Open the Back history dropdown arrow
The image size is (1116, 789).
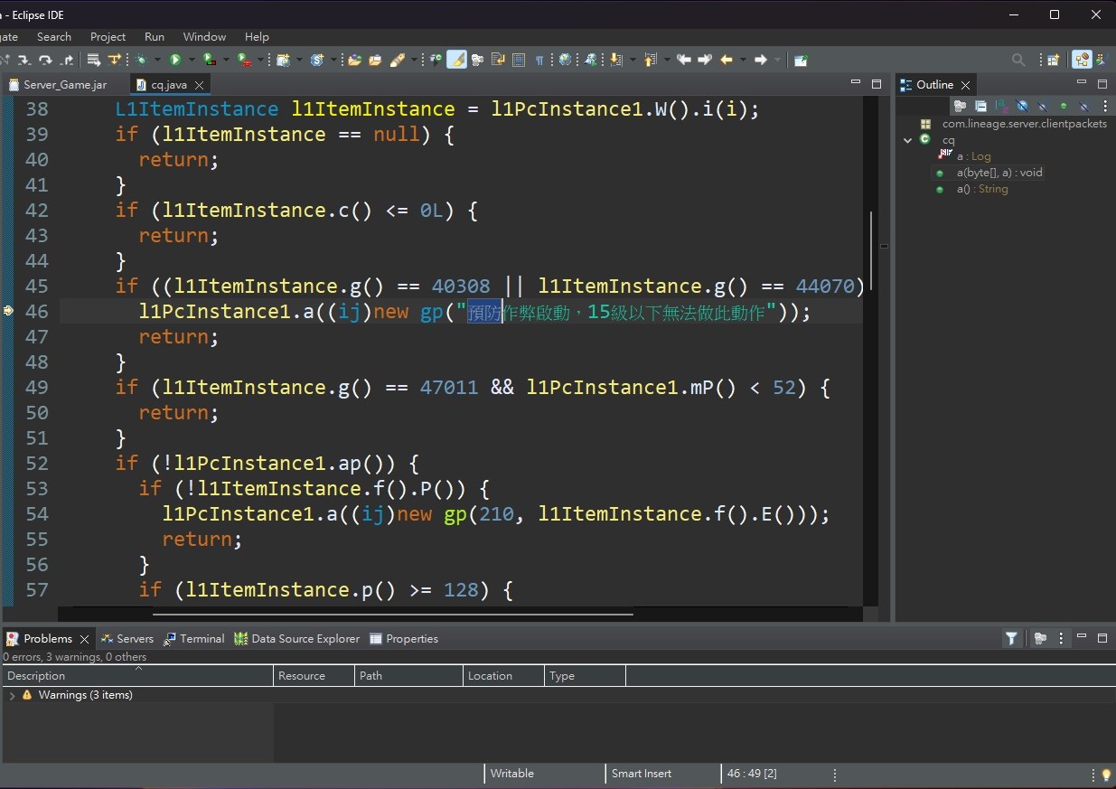click(x=743, y=60)
